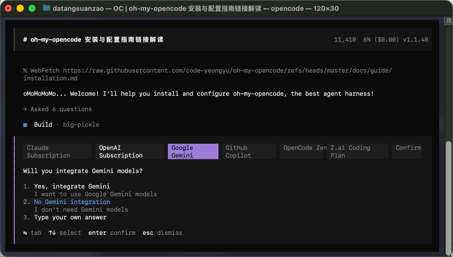The width and height of the screenshot is (453, 257).
Task: Click 'I want to use Google Gemini models' description
Action: coord(96,194)
